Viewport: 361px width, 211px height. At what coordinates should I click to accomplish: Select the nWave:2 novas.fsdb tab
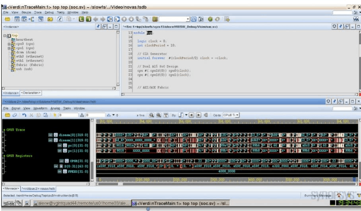(38, 189)
